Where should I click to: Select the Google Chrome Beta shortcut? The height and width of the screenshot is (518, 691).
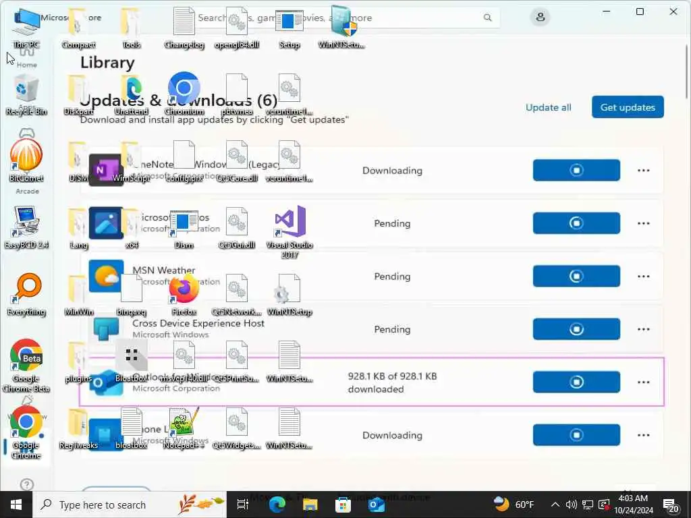tap(26, 366)
